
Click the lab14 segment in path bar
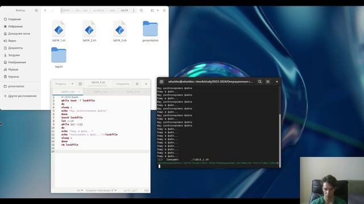(x=125, y=10)
